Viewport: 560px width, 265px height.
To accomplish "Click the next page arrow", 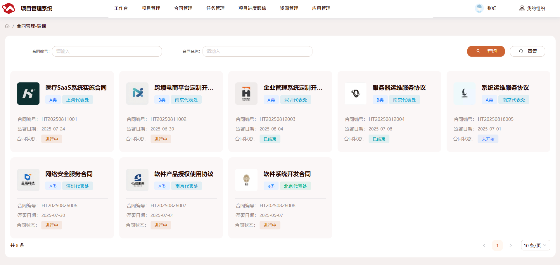I will point(510,245).
